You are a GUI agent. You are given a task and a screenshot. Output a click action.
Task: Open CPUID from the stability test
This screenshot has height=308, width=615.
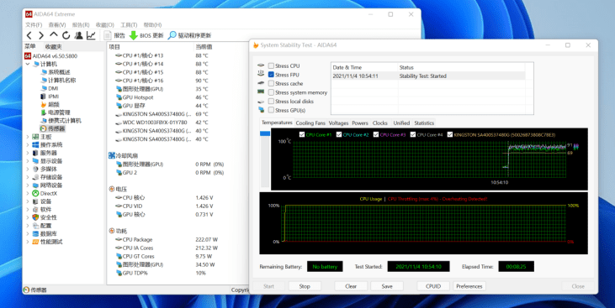click(433, 286)
